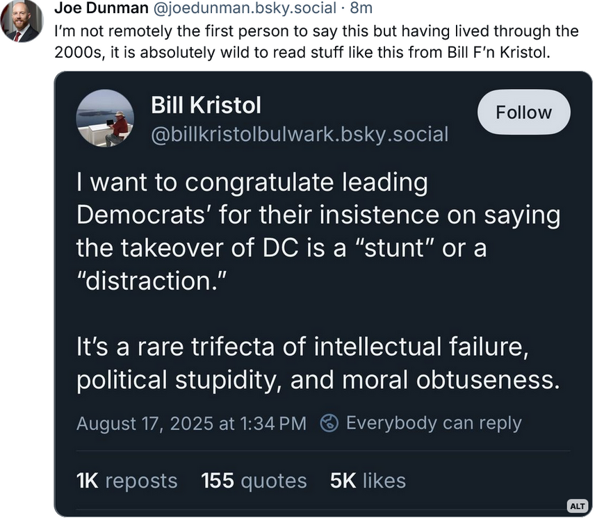Open Joe Dunman display name link
This screenshot has width=604, height=521.
100,8
